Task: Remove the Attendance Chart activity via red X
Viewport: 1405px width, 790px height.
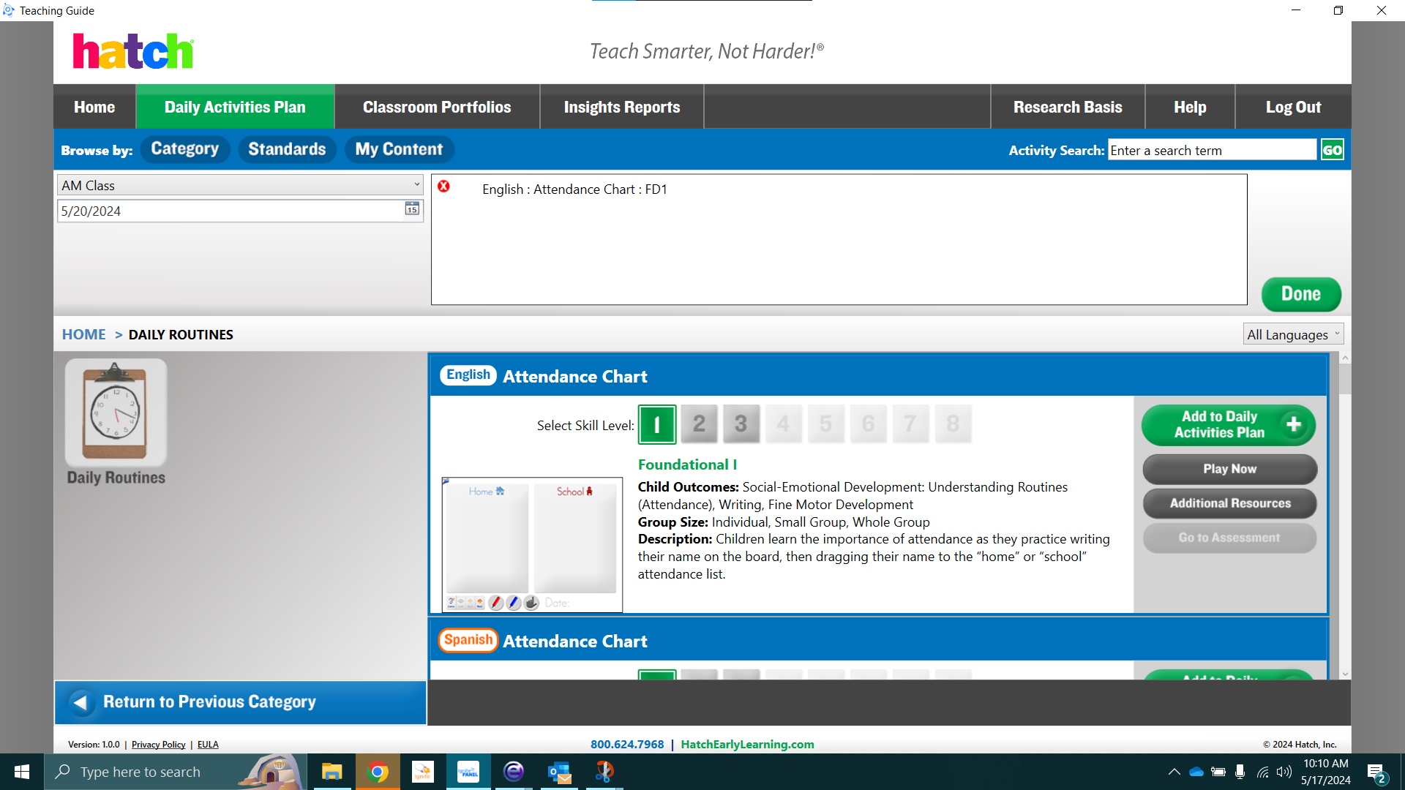Action: click(443, 187)
